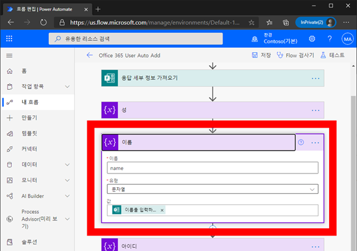The height and width of the screenshot is (251, 357).
Task: Click the browser address bar URL
Action: click(x=155, y=22)
